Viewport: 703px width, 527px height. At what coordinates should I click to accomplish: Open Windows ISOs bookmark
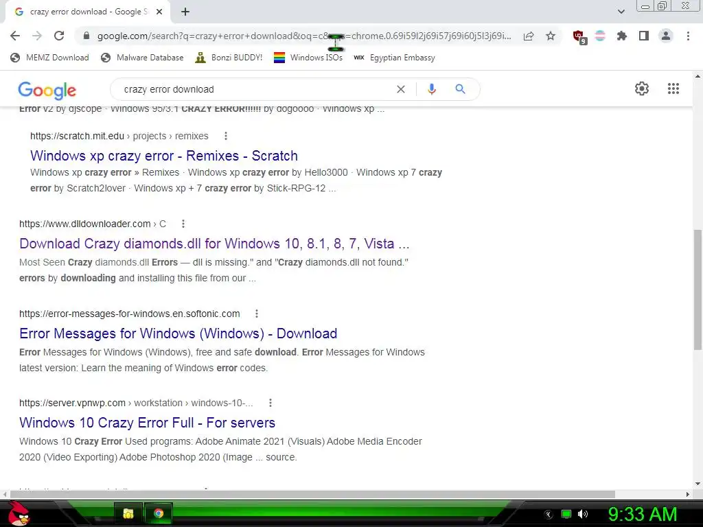pyautogui.click(x=308, y=58)
